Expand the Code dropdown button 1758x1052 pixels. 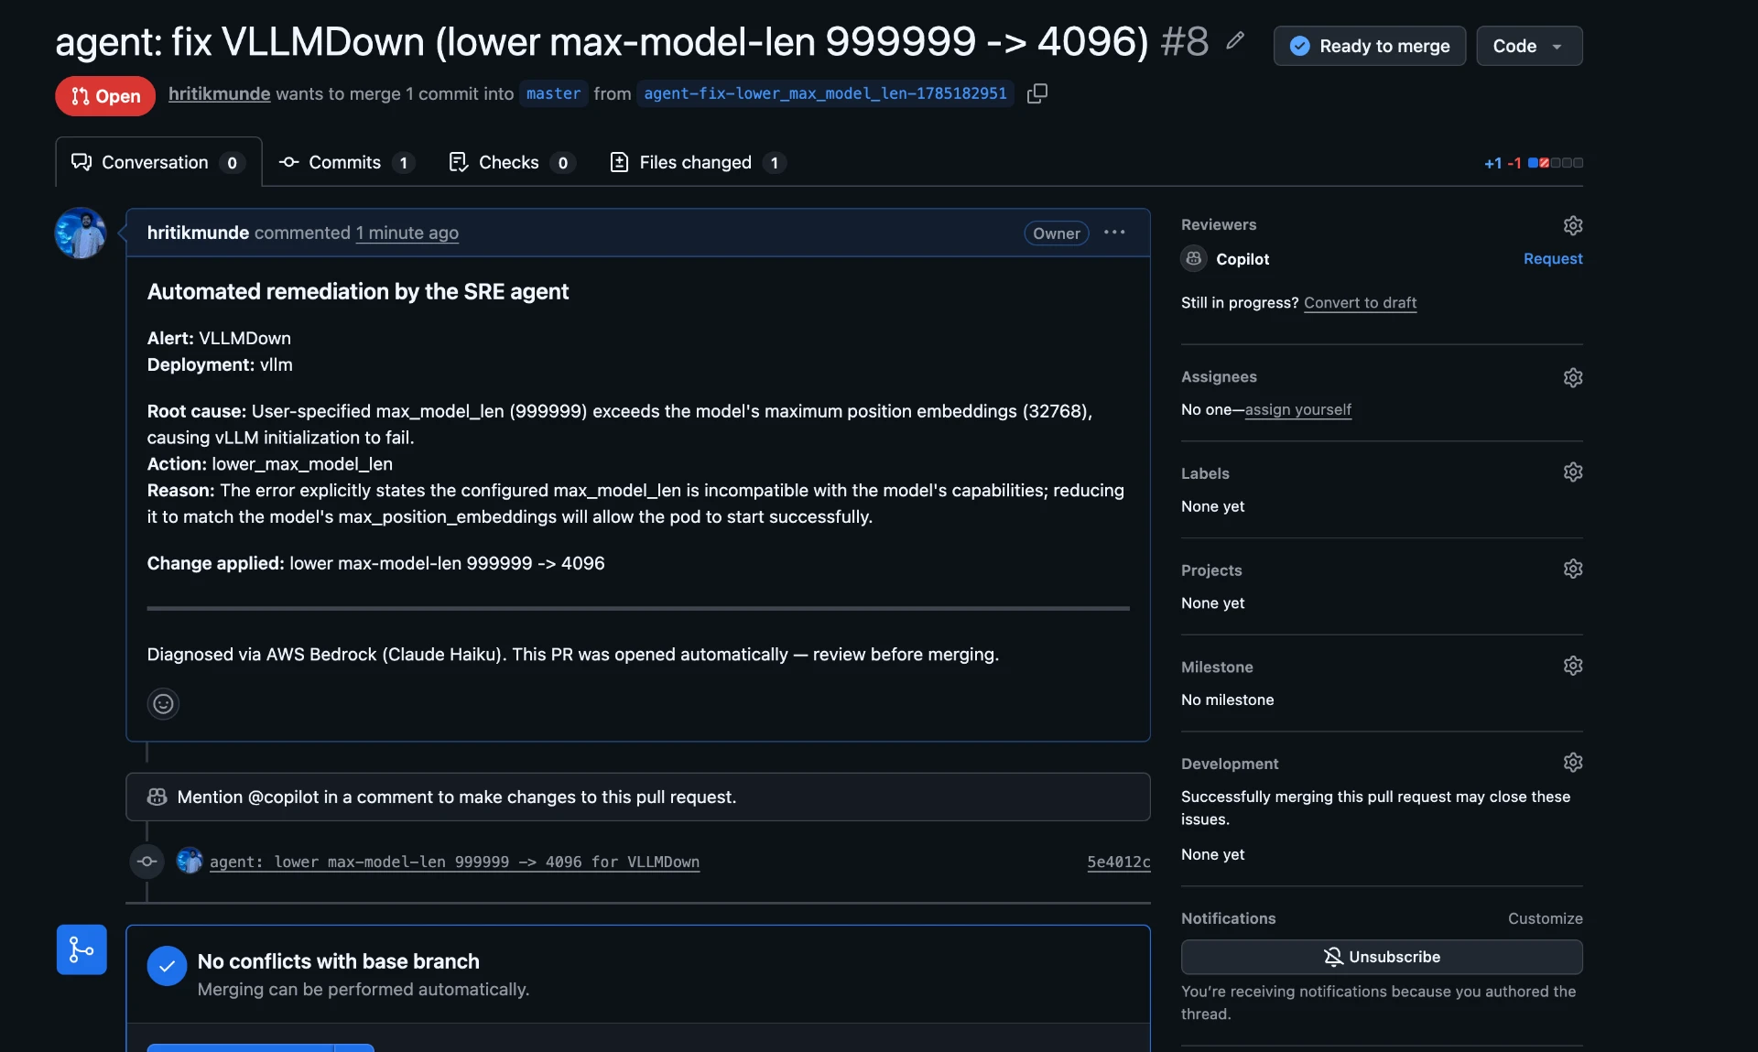point(1529,46)
